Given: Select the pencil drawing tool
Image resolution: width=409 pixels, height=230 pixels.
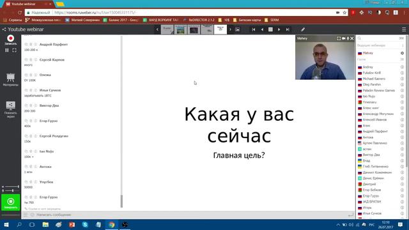Looking at the screenshot, I should click(x=302, y=29).
